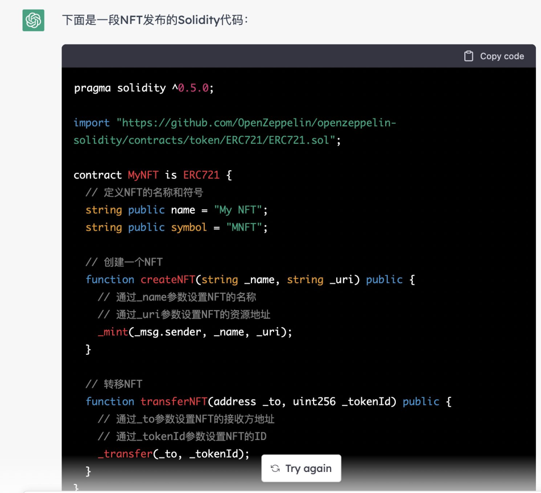Click the line '_transfer(_to, _tokenId);'
541x493 pixels.
[x=173, y=453]
